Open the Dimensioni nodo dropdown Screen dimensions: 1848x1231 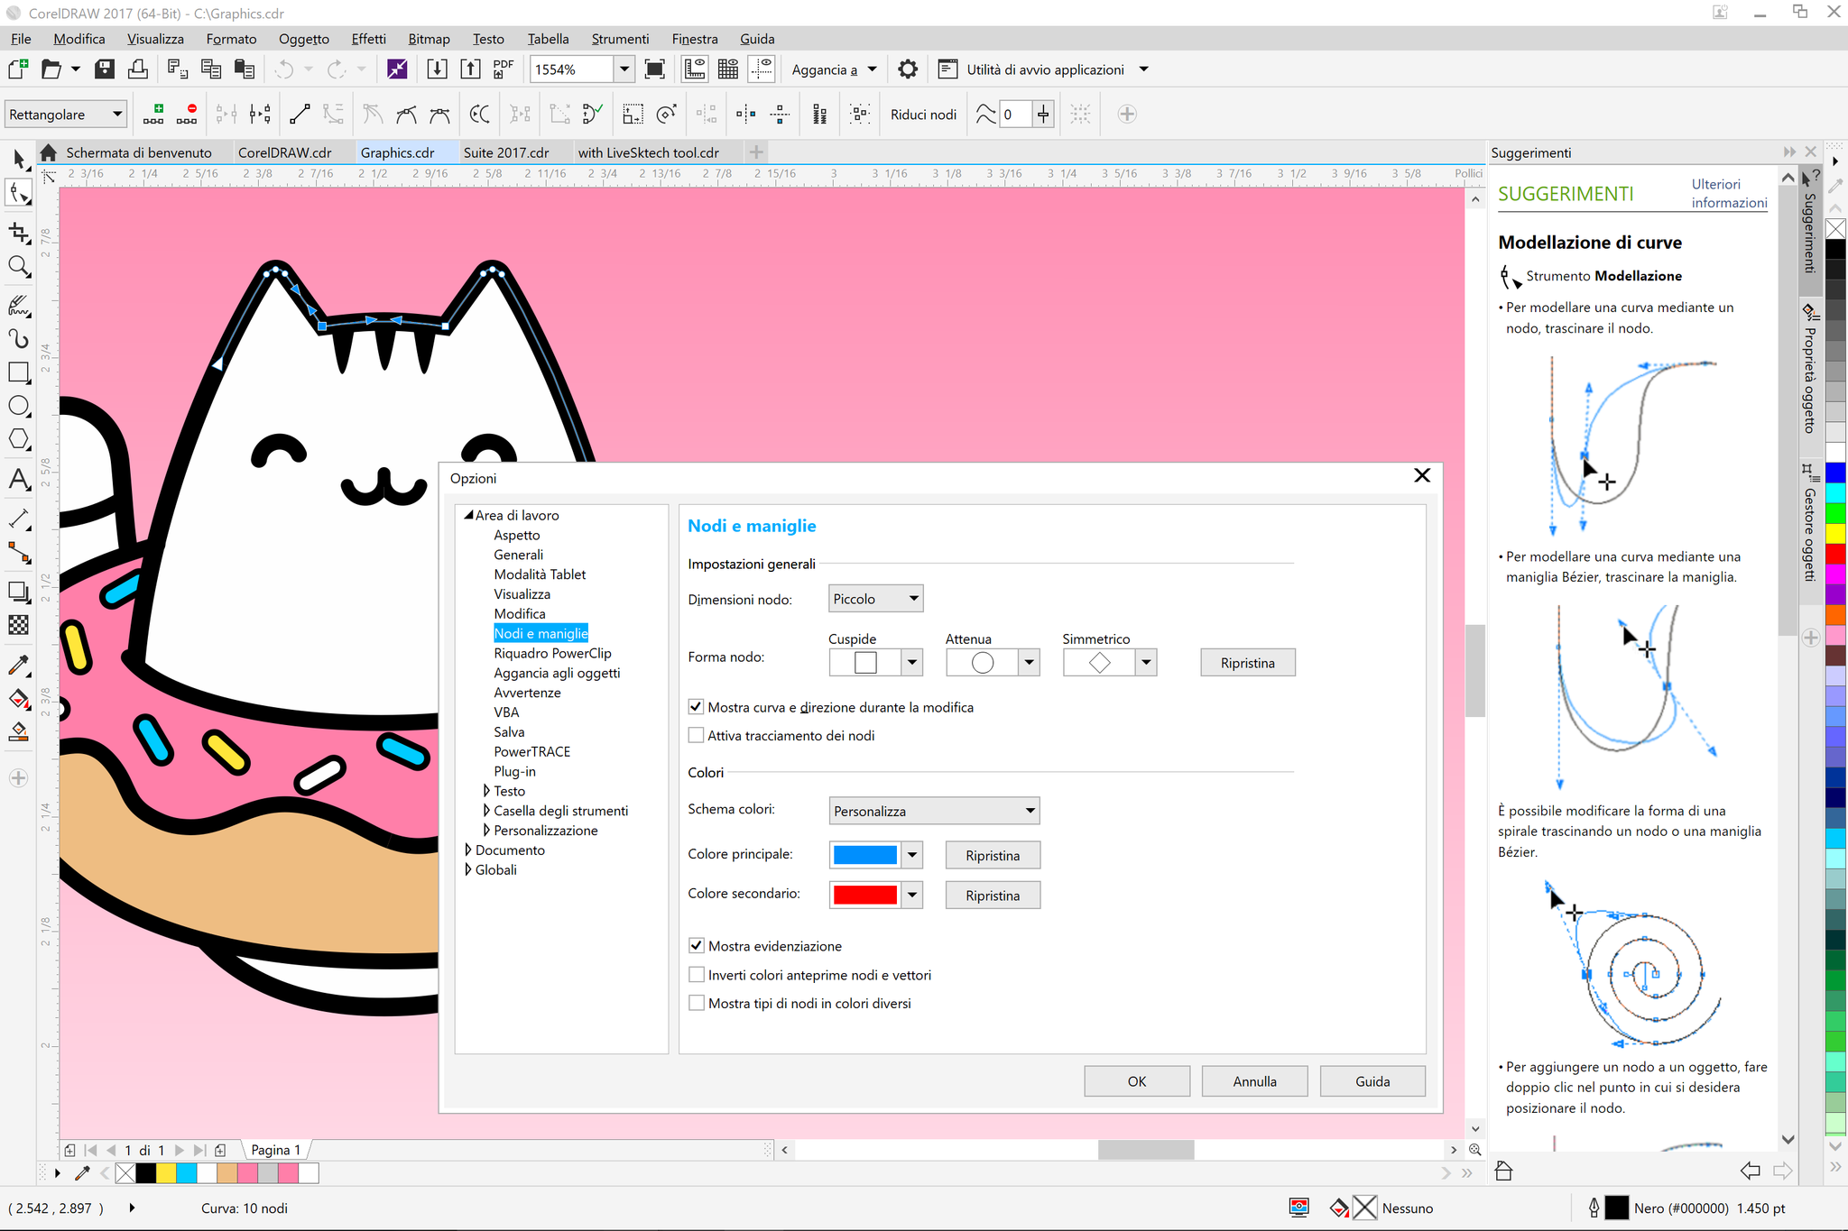(x=875, y=599)
